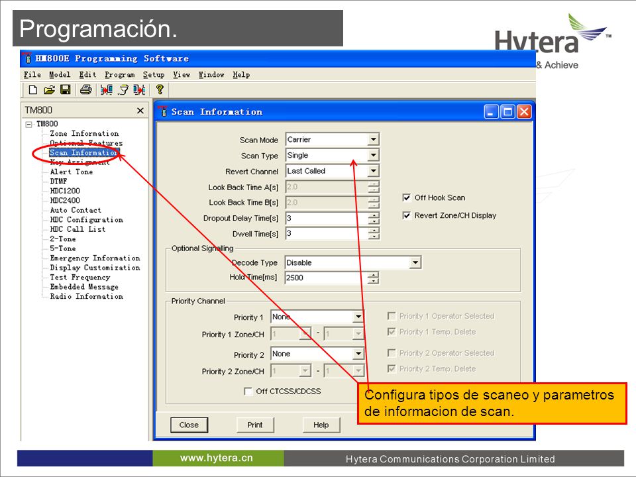
Task: Open the Model menu
Action: (x=60, y=75)
